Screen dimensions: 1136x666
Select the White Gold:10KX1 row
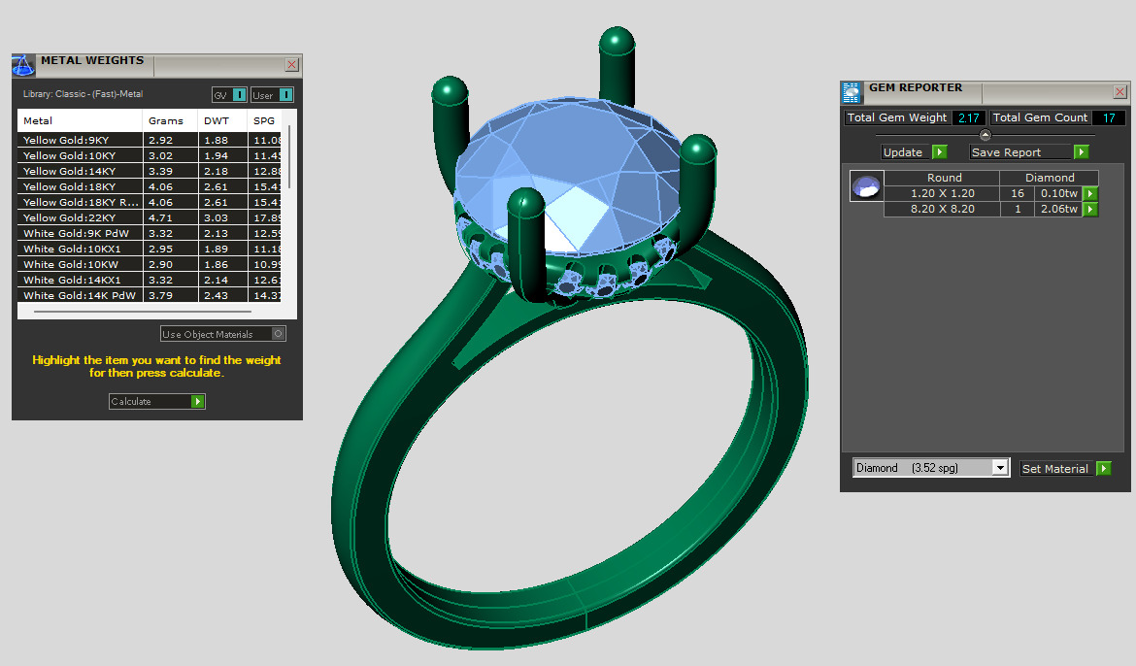tap(149, 249)
